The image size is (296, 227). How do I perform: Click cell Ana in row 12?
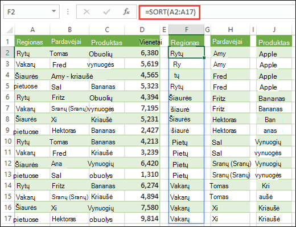(69, 163)
